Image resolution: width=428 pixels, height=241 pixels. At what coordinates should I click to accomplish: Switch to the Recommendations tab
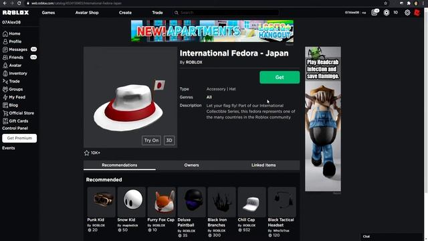tap(120, 165)
